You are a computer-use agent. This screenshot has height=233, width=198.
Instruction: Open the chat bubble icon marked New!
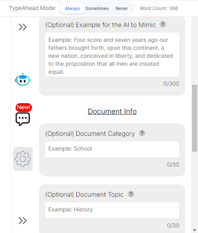point(23,119)
